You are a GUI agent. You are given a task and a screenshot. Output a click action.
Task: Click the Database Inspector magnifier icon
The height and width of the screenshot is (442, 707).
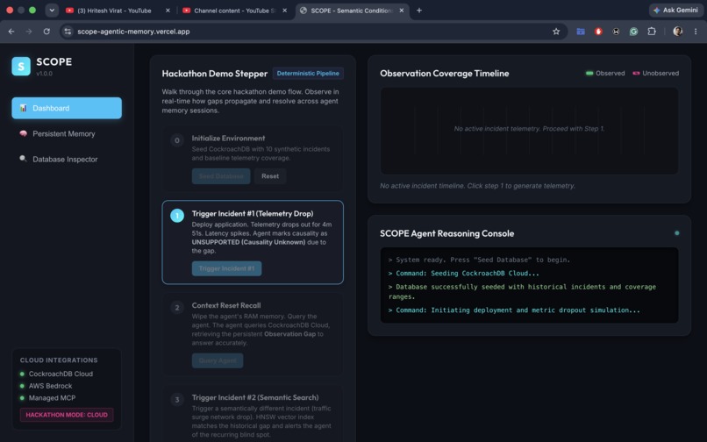tap(23, 159)
